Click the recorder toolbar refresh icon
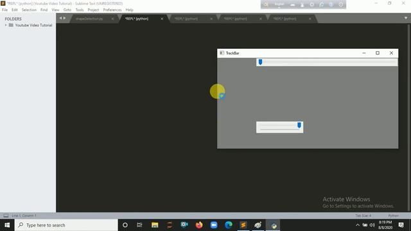This screenshot has width=411, height=231. 322,4
